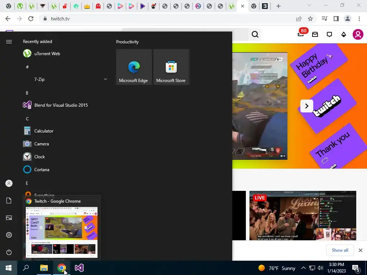Show hidden system tray icons

coord(303,268)
